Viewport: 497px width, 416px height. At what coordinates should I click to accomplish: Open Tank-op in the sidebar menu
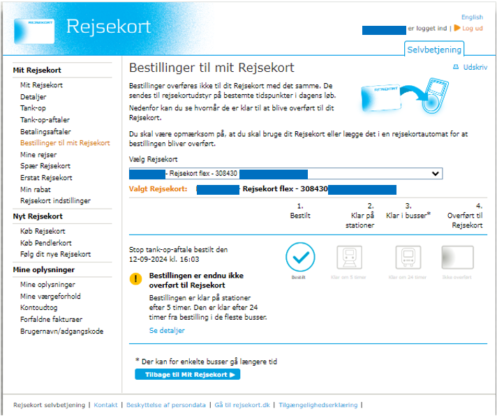coord(34,108)
